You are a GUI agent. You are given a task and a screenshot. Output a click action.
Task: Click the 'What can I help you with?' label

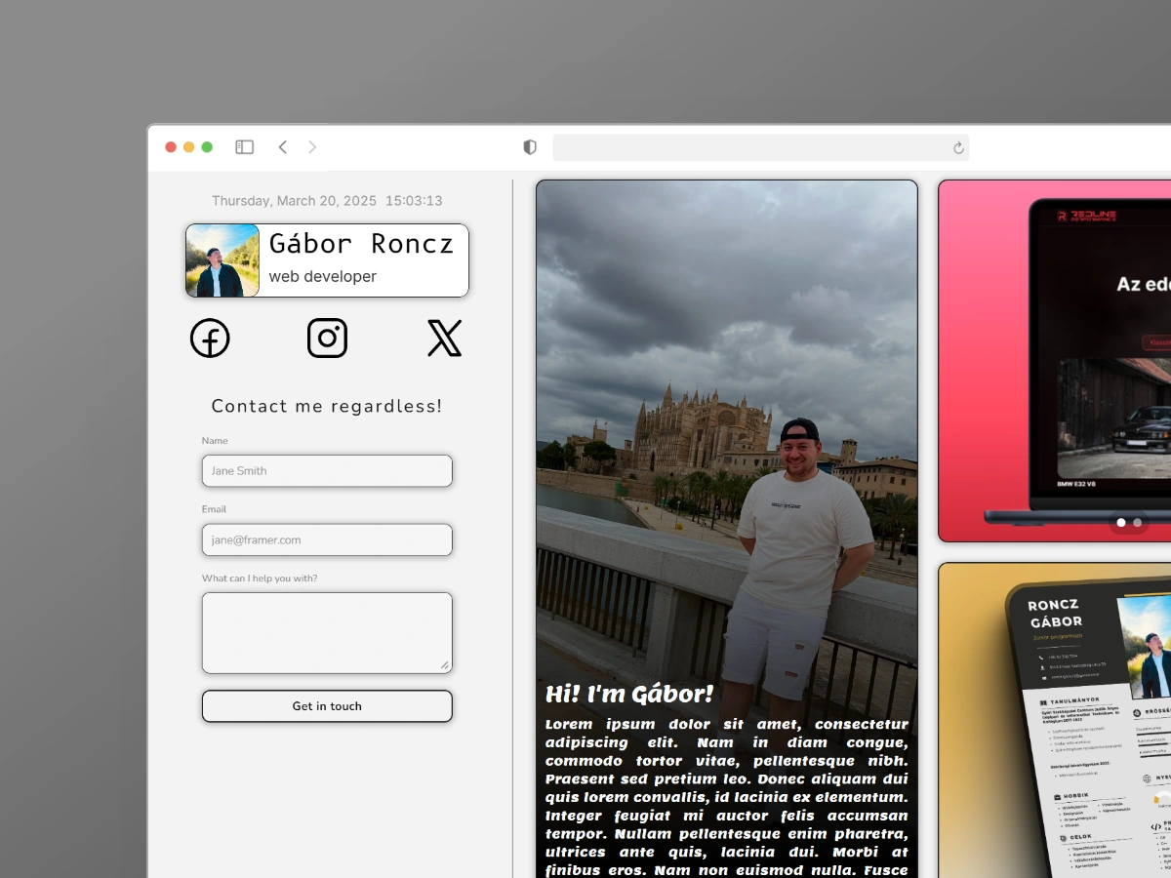pos(260,579)
